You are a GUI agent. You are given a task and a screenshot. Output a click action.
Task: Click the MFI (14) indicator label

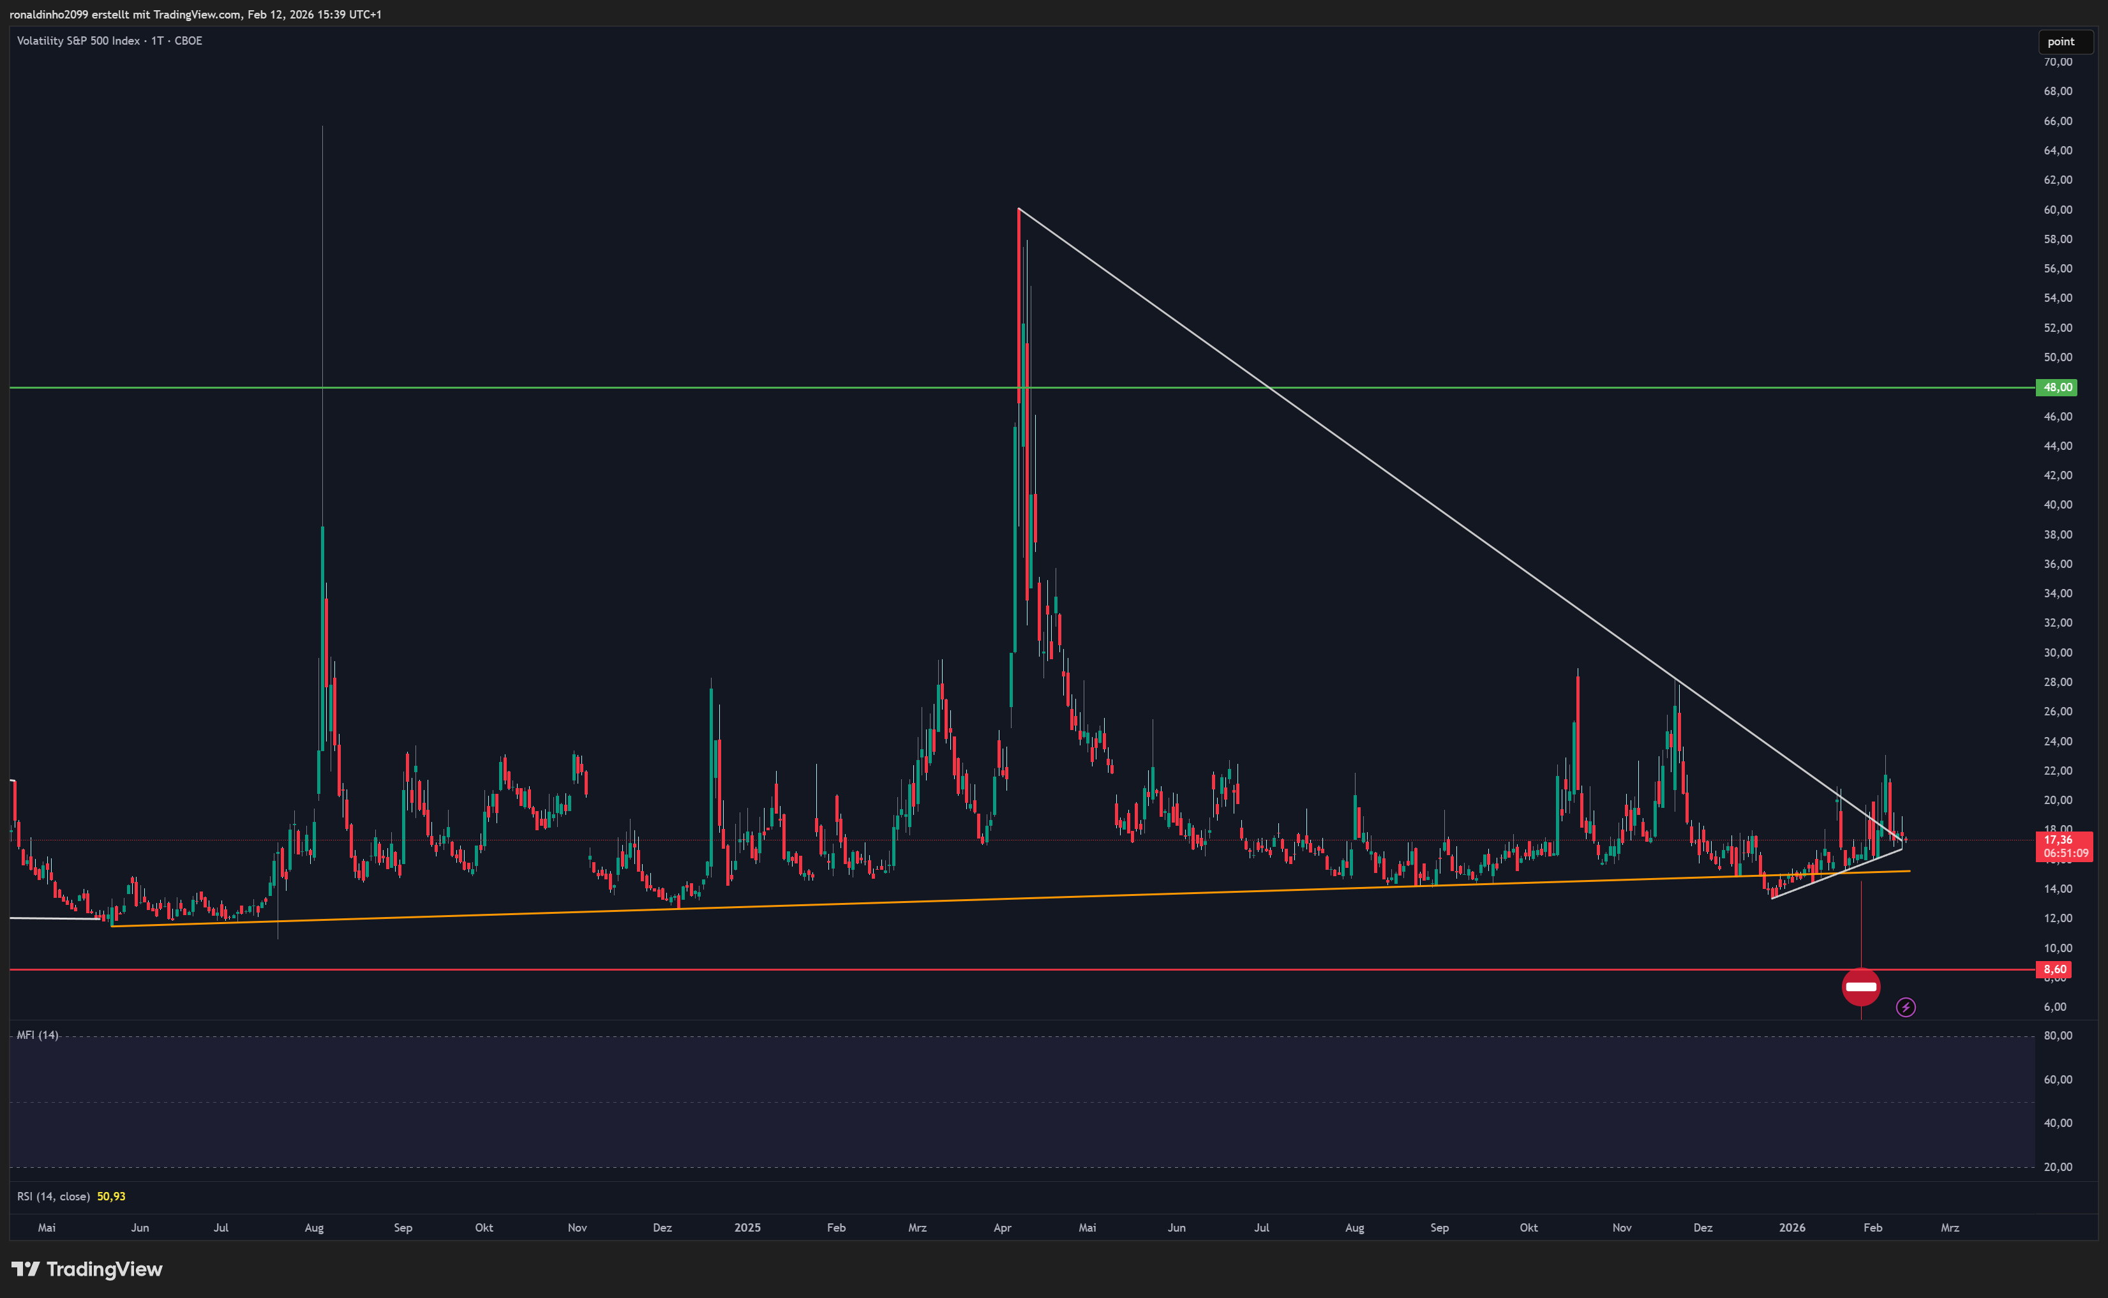pos(38,1034)
